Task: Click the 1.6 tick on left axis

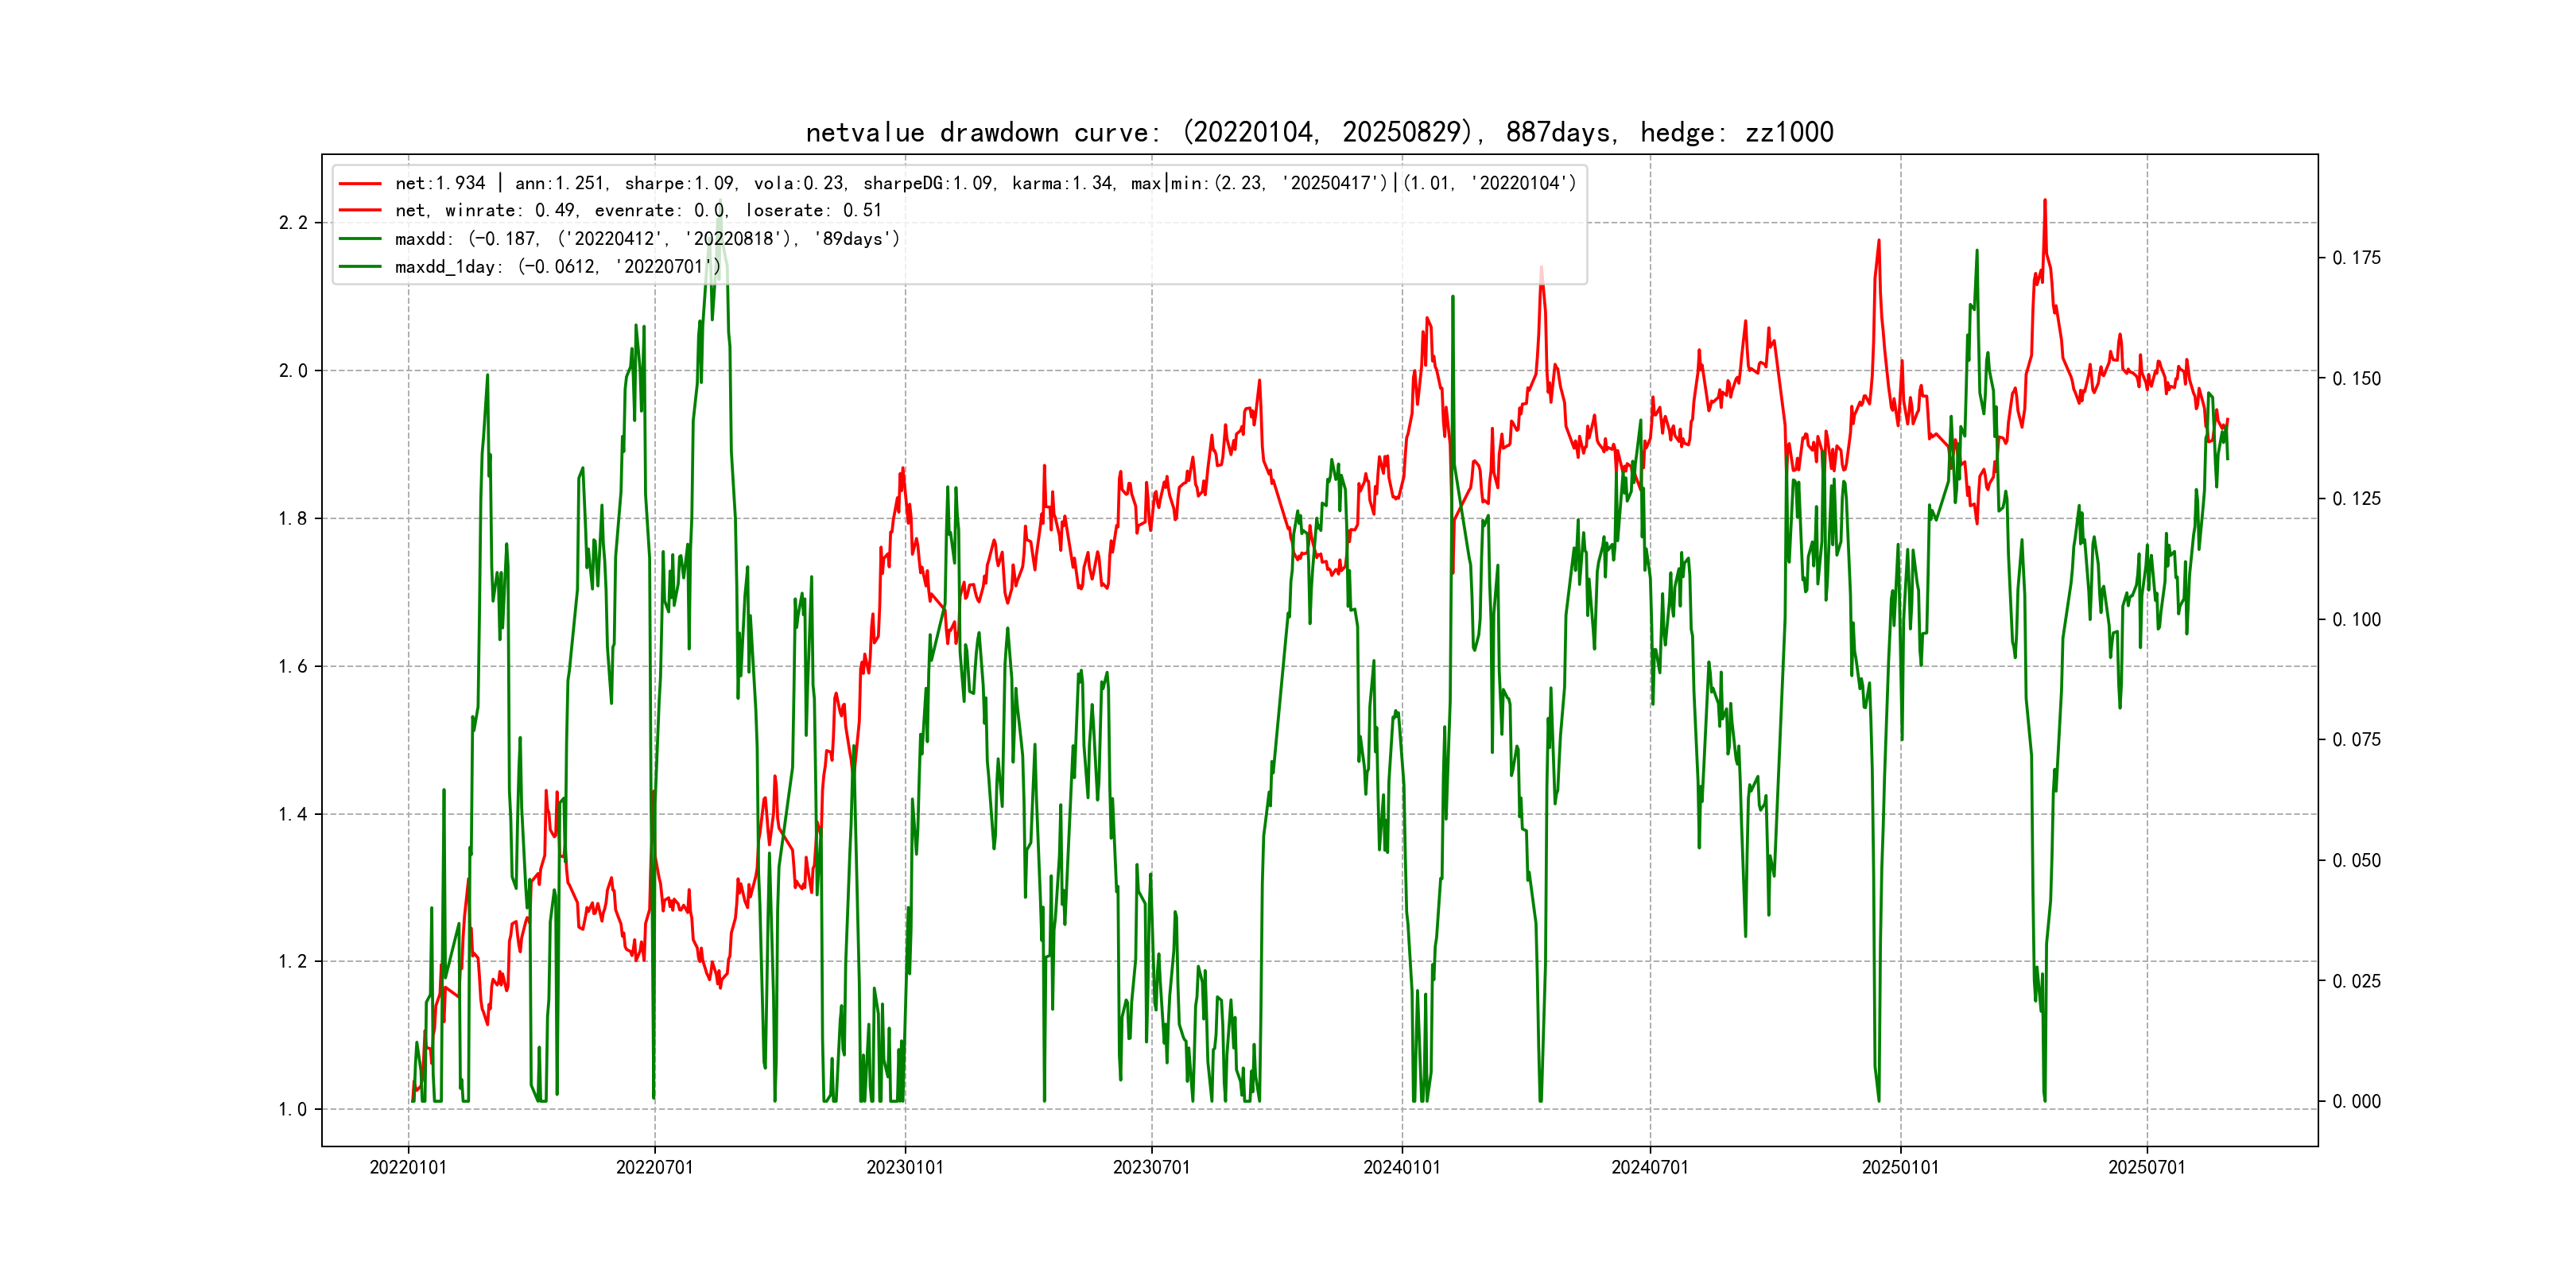Action: [293, 667]
